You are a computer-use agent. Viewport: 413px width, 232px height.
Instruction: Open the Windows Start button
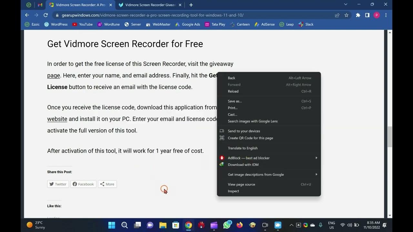(112, 225)
